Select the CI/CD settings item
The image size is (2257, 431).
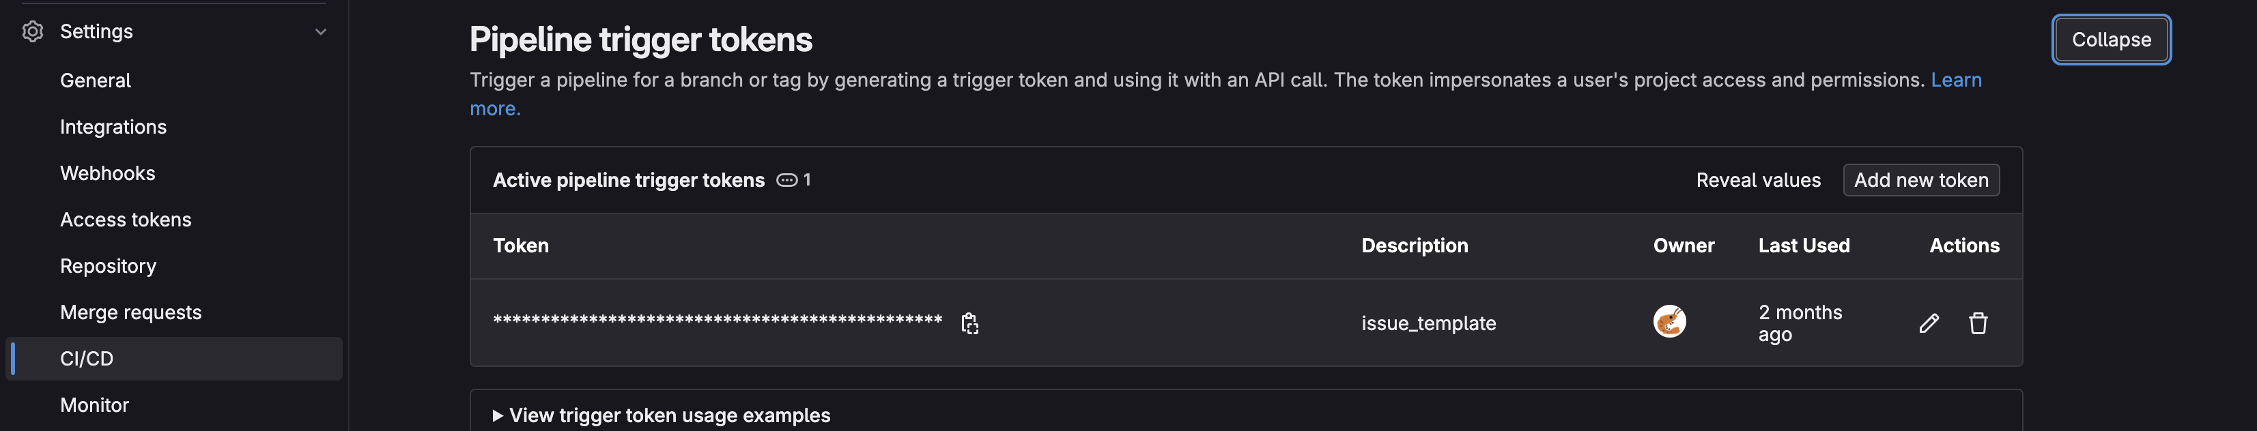174,359
